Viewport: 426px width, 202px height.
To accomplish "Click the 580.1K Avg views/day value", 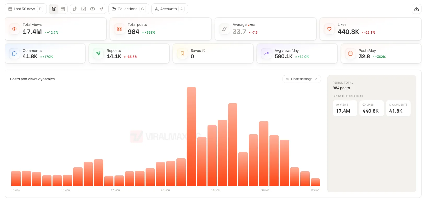I will tap(284, 56).
